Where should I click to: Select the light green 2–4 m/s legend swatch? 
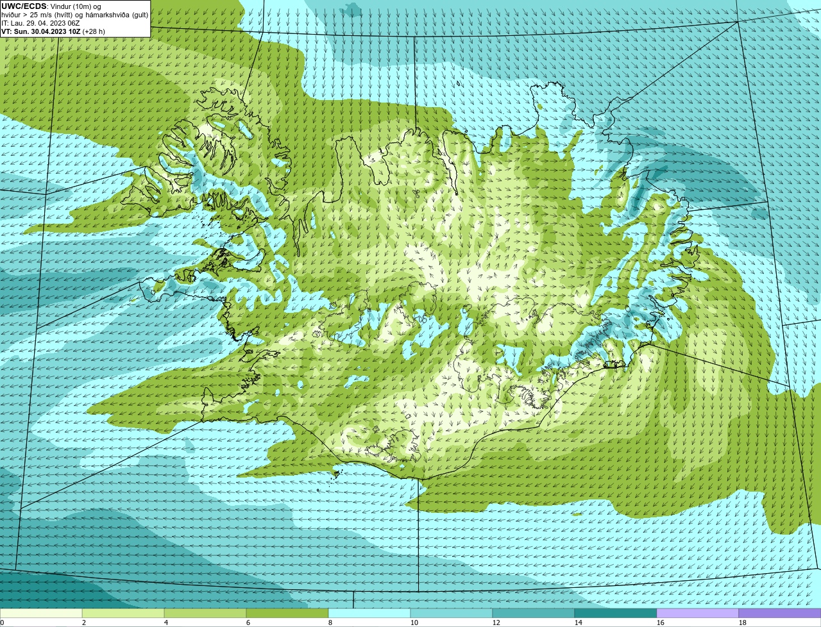pyautogui.click(x=123, y=614)
